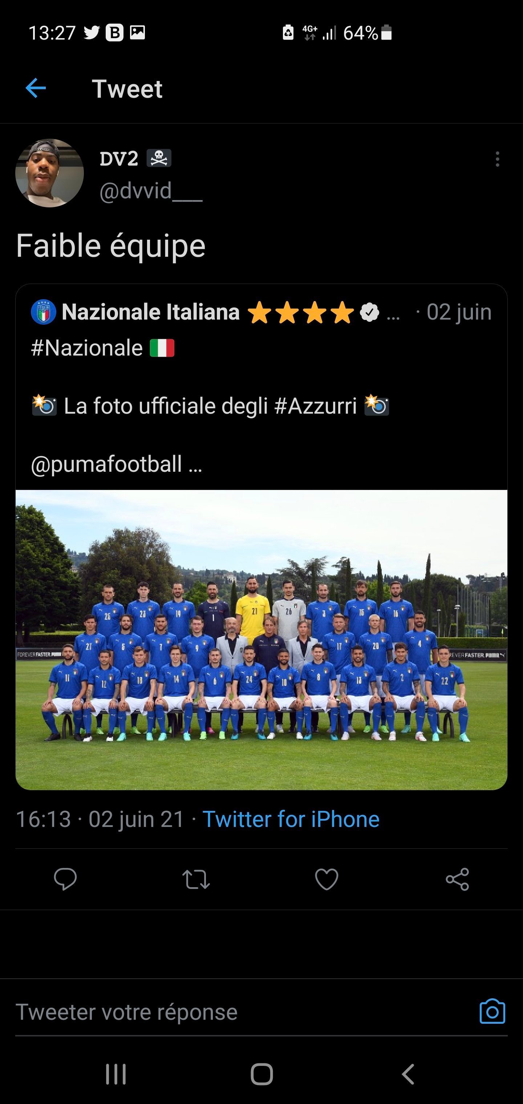Open DV2's profile picture
Screen dimensions: 523x1104
click(x=50, y=173)
